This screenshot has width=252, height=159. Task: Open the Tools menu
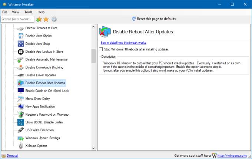pyautogui.click(x=28, y=12)
